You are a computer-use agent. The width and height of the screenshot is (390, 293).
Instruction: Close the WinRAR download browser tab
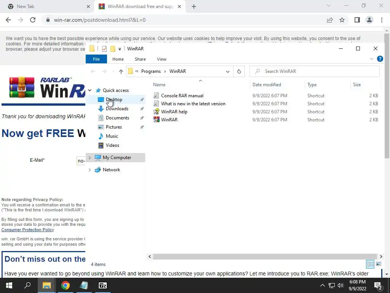179,6
